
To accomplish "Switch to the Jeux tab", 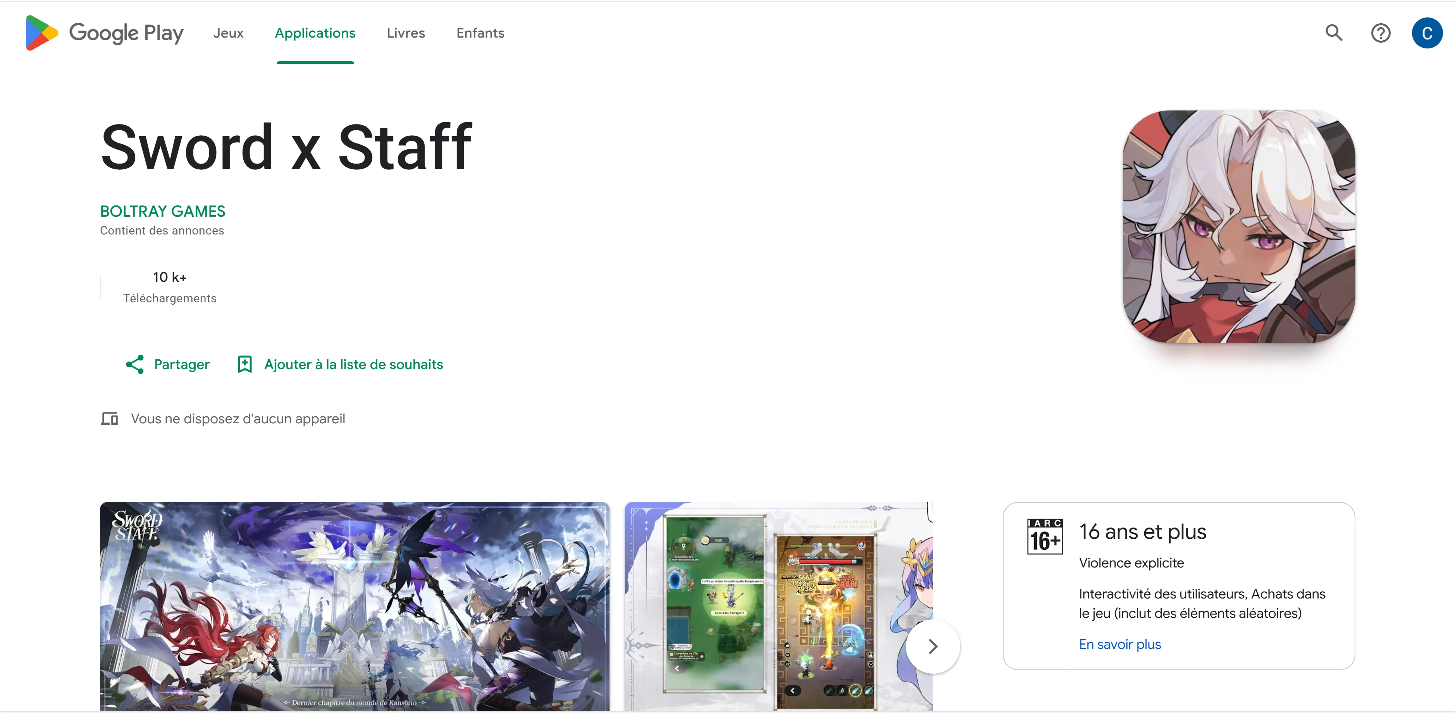I will coord(228,33).
